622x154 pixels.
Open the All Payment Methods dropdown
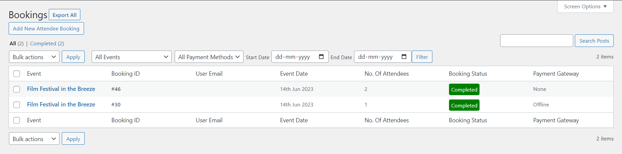tap(209, 57)
